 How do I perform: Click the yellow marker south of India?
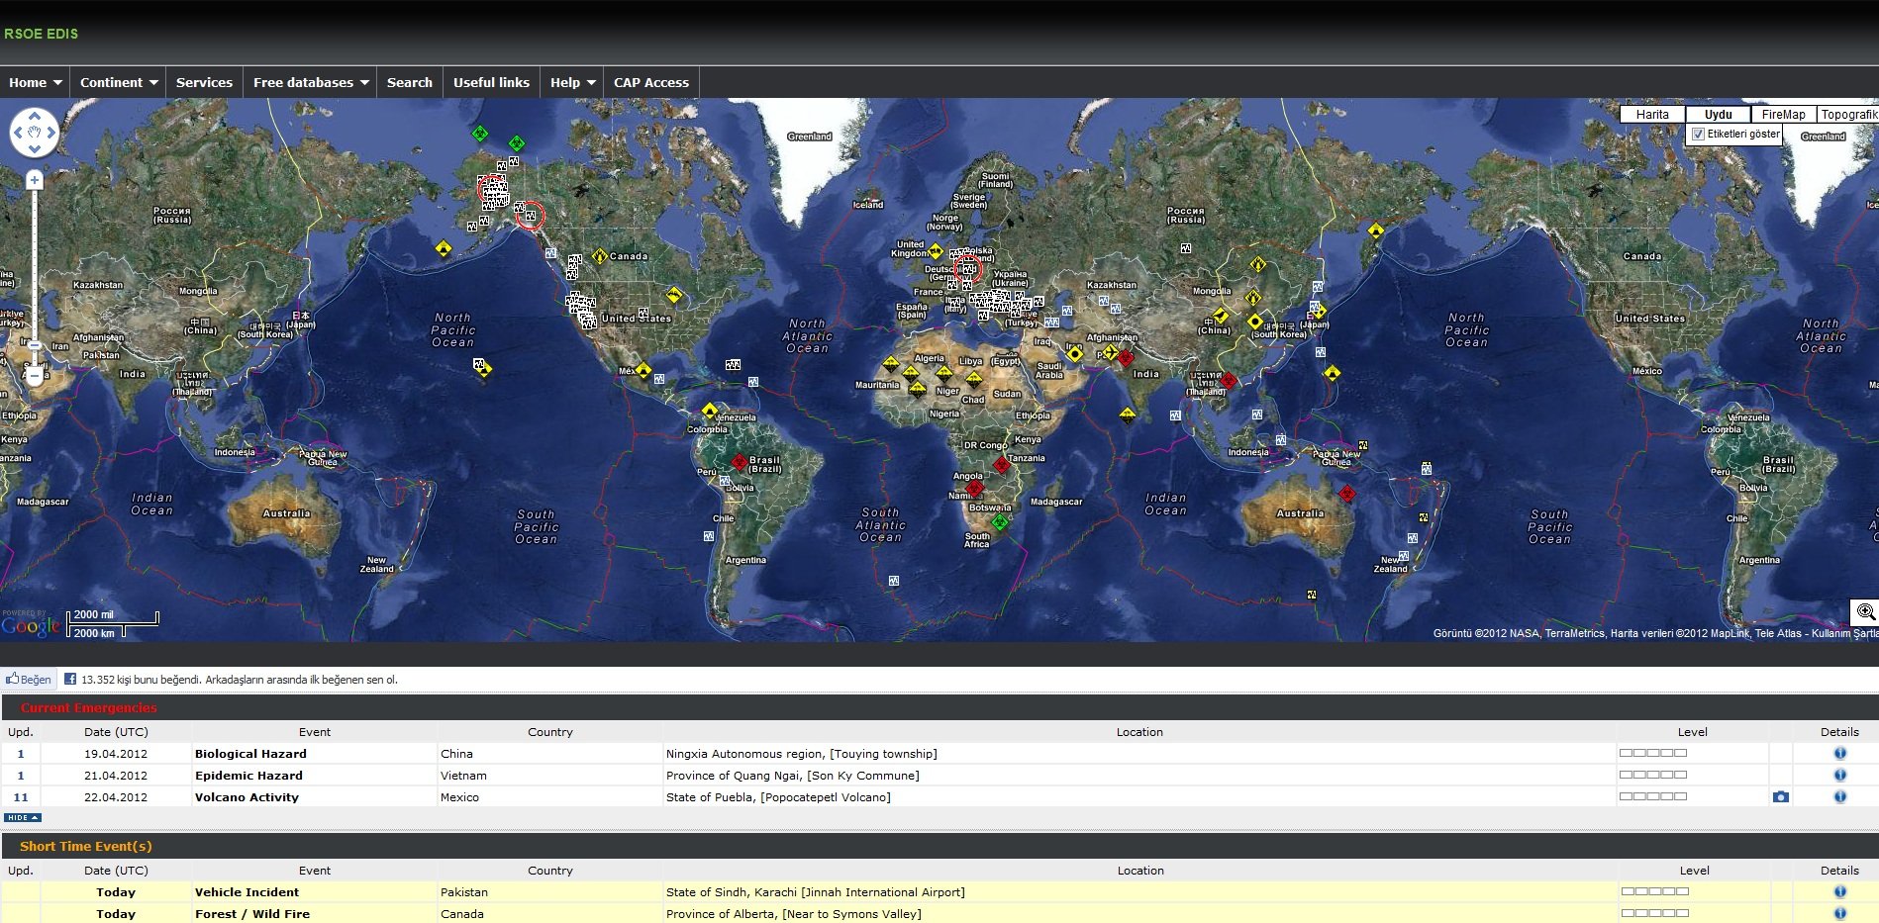click(1127, 414)
